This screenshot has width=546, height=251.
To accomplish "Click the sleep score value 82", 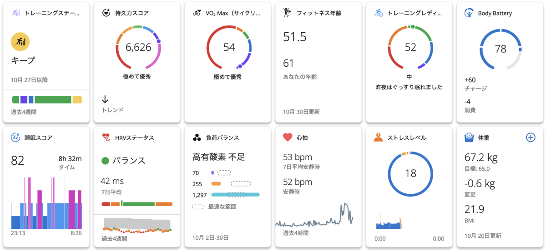I will 18,160.
